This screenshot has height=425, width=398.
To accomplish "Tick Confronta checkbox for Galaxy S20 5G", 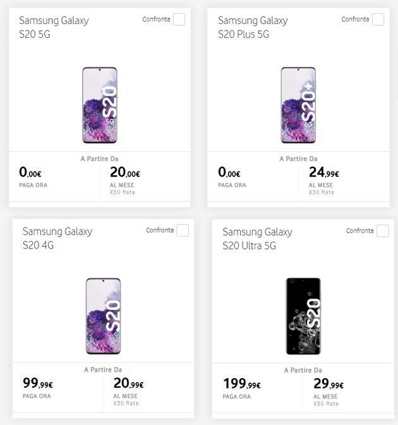I will click(x=179, y=20).
